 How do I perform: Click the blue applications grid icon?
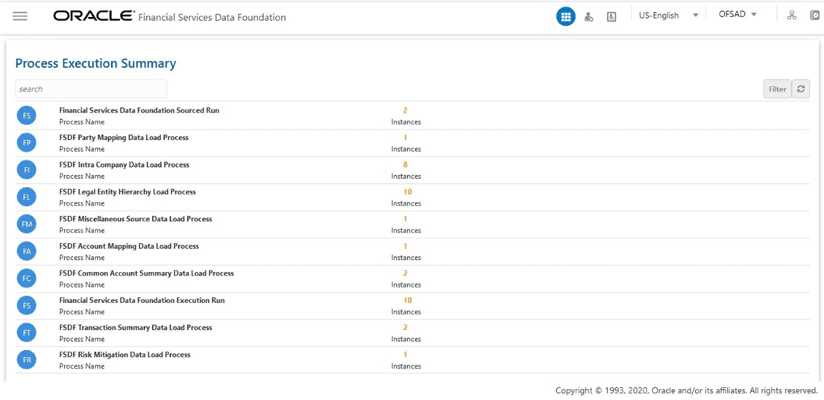566,16
